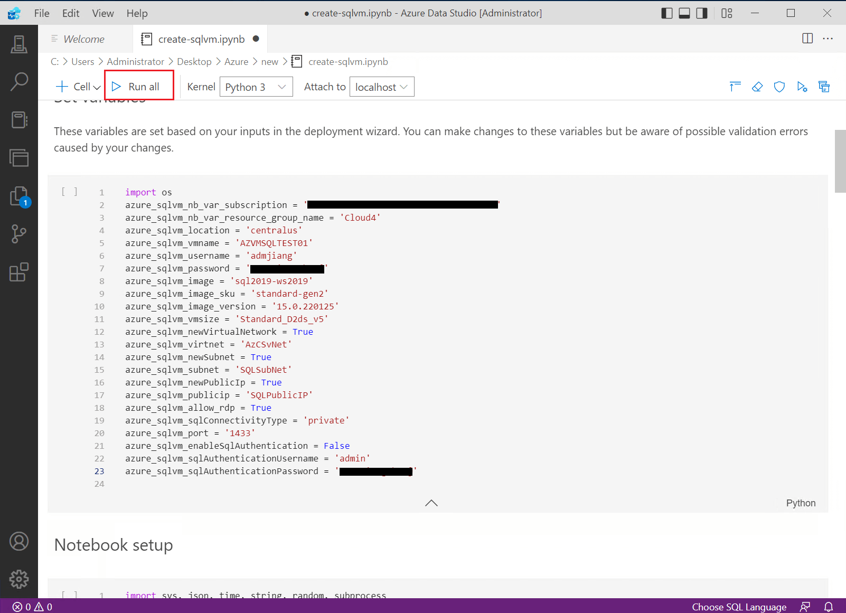Click the 'Cloud4' resource group value
The image size is (846, 613).
360,218
